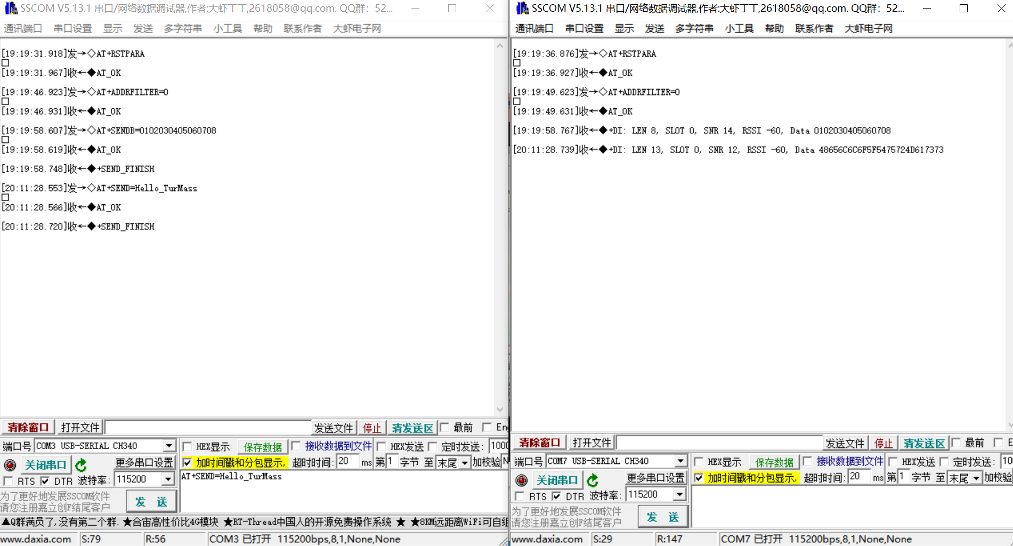The height and width of the screenshot is (546, 1013).
Task: Click the green refresh port icon in the right COM7 window
Action: (593, 480)
